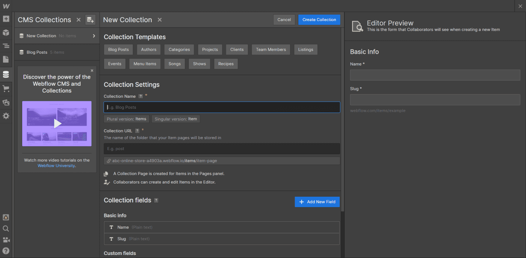Open the Add Elements panel
This screenshot has height=258, width=526.
[x=6, y=19]
